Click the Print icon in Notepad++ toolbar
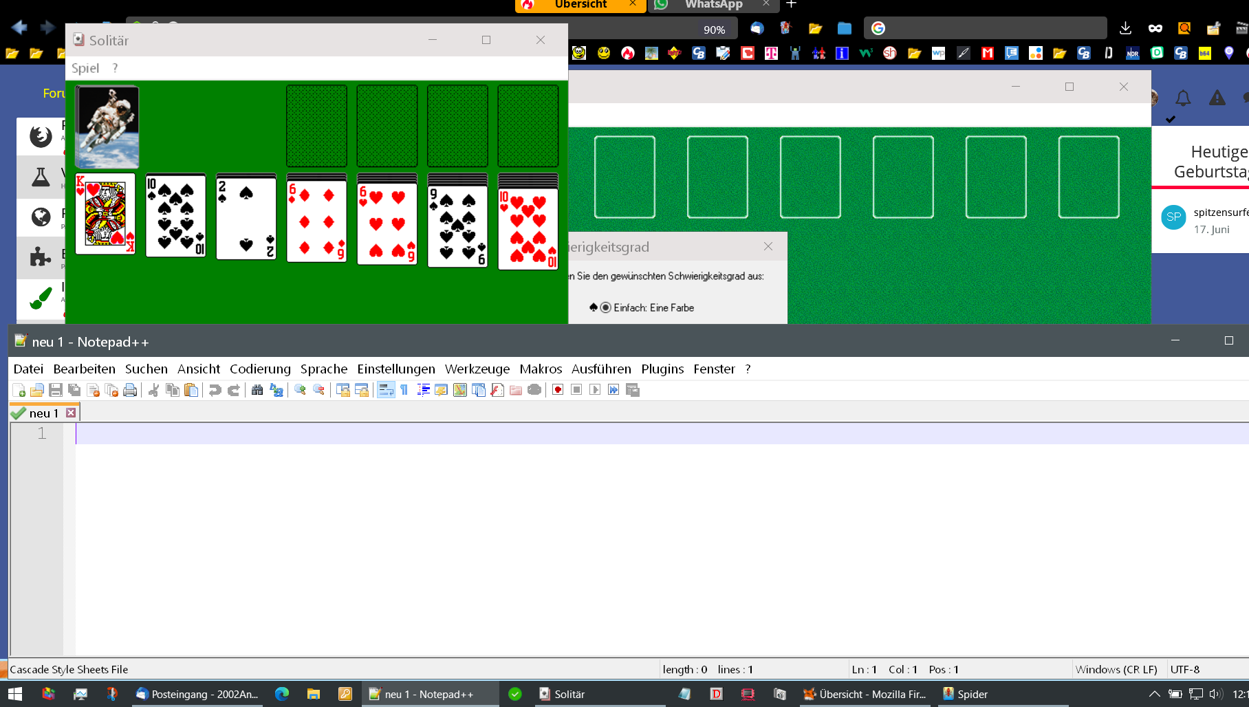Screen dimensions: 1249x707 pyautogui.click(x=130, y=391)
